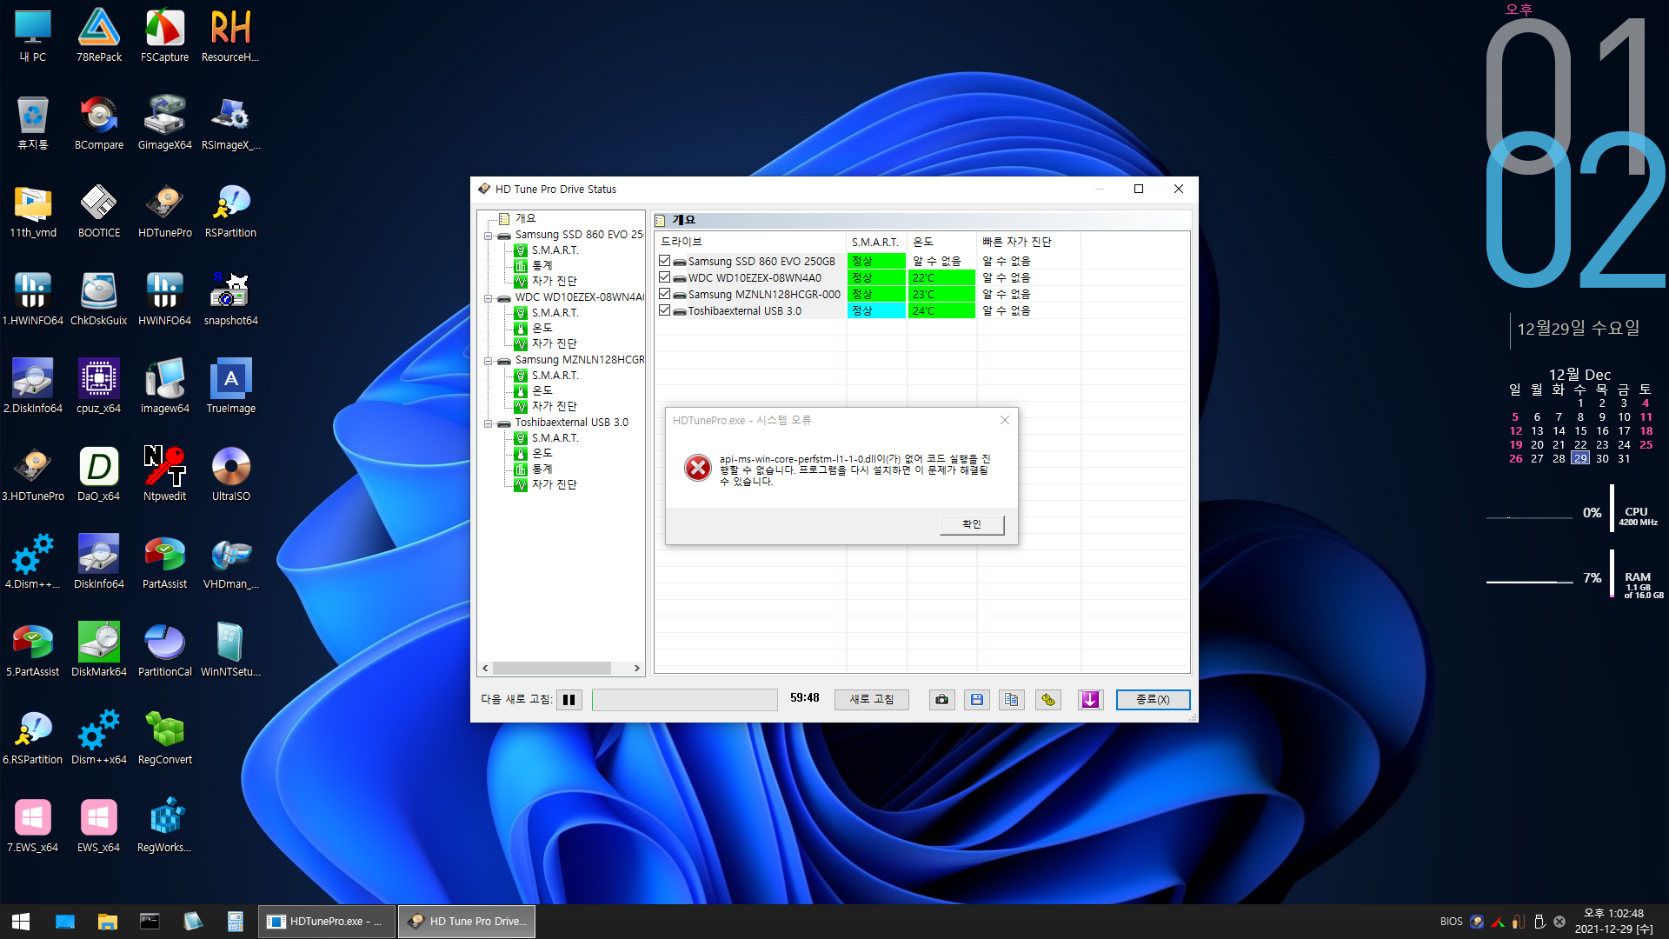
Task: Open GimageX64 desktop icon
Action: tap(164, 123)
